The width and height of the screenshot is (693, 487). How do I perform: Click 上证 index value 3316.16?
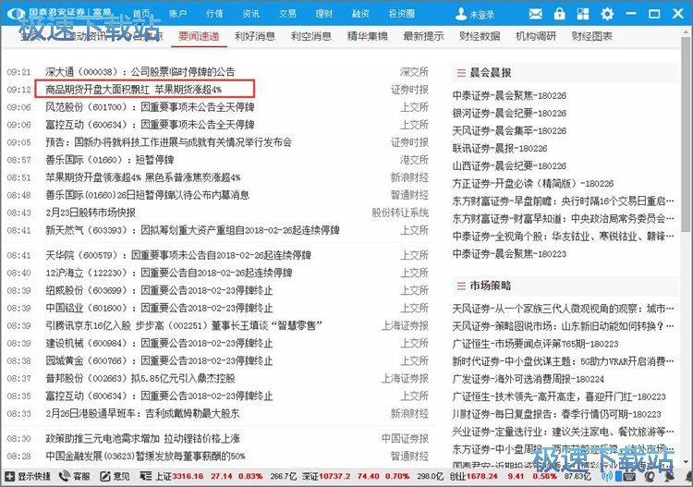coord(188,477)
